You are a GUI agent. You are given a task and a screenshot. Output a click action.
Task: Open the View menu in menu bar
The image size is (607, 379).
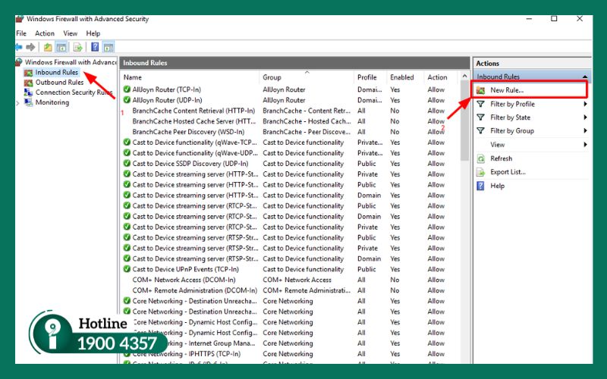[x=70, y=33]
